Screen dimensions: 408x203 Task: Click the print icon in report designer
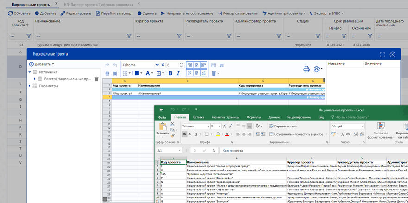[x=306, y=69]
